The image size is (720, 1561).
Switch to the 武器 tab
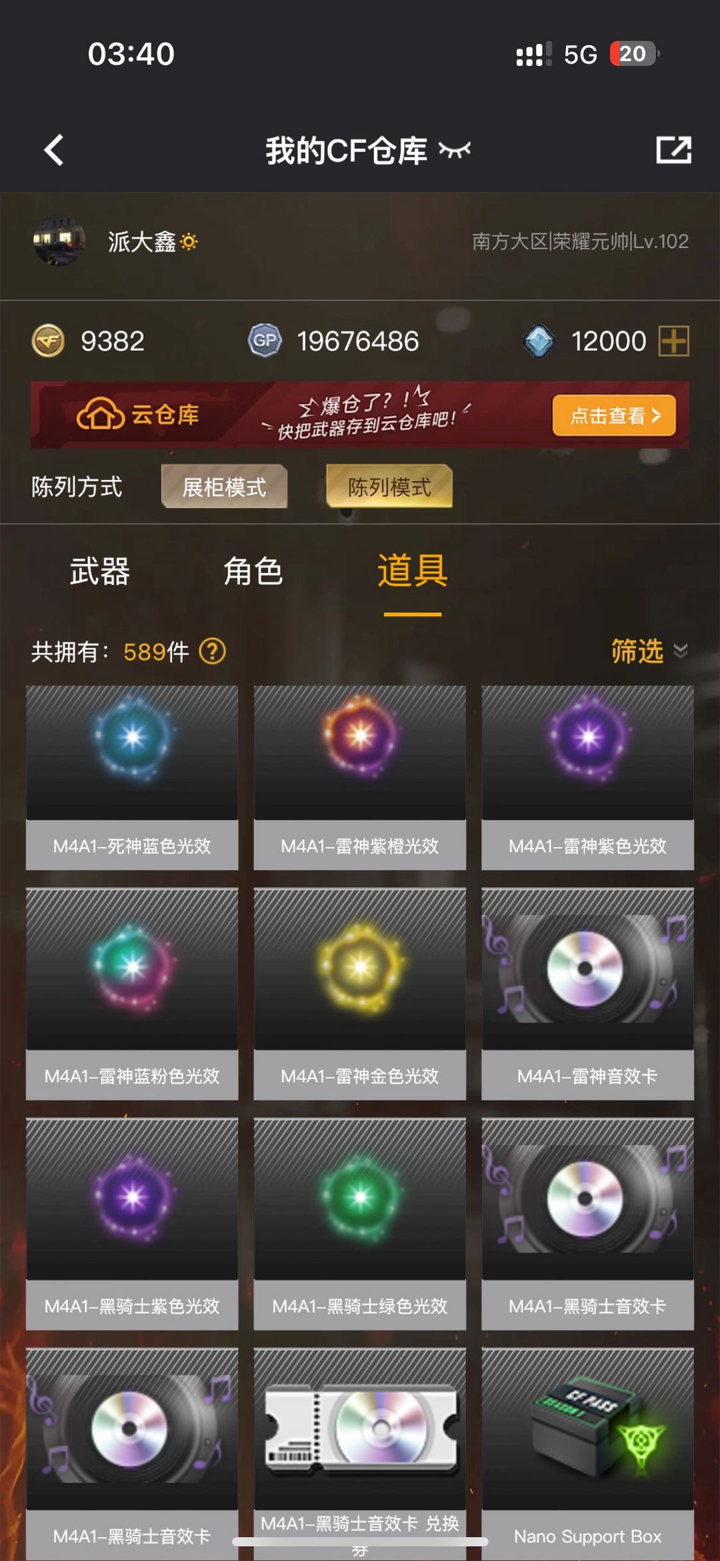point(99,571)
